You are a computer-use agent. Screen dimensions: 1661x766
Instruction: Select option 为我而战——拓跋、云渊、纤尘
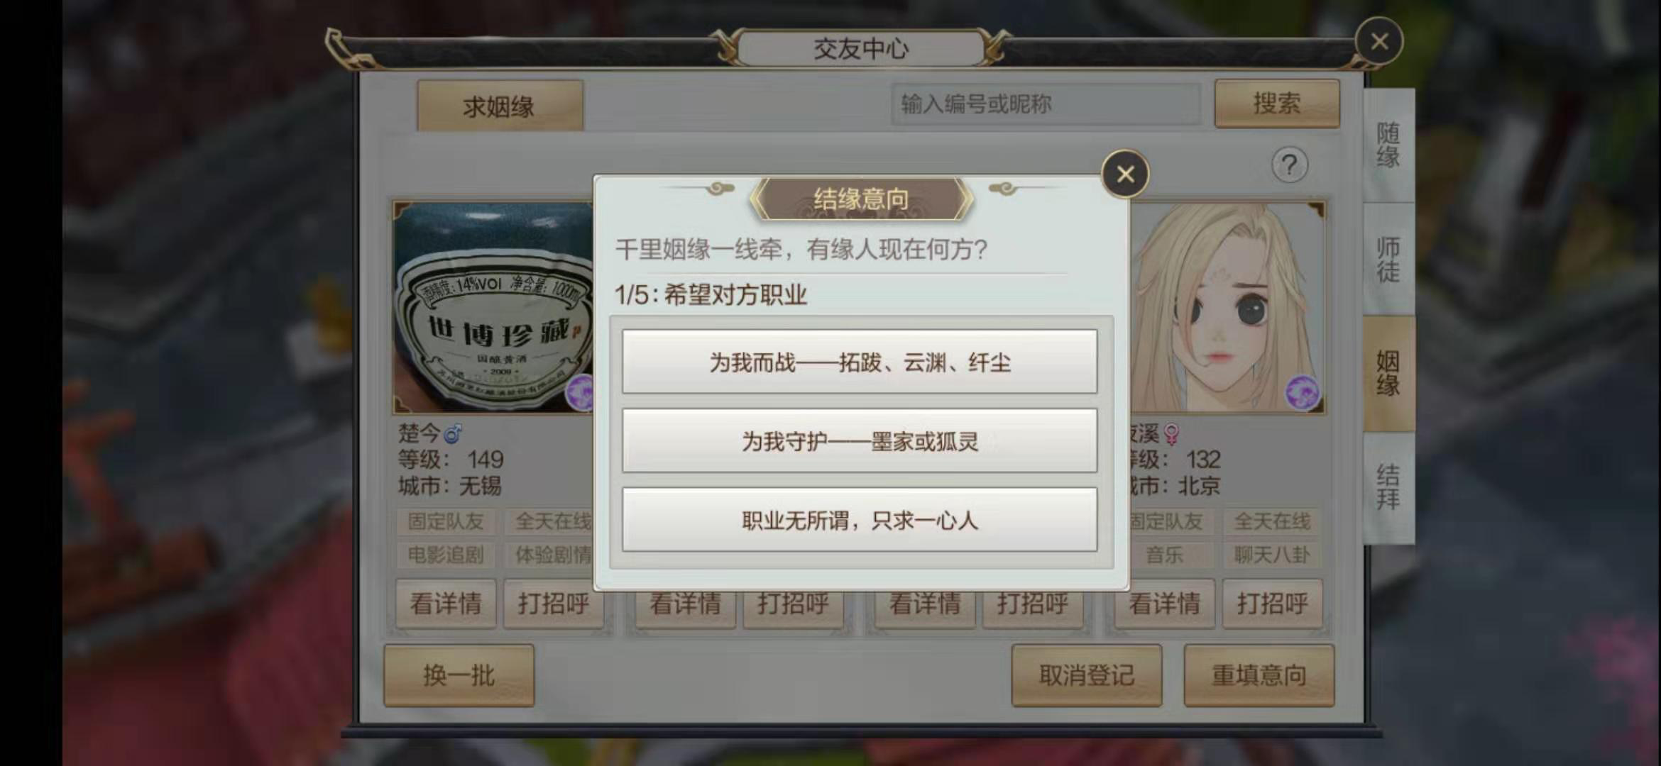pos(860,362)
